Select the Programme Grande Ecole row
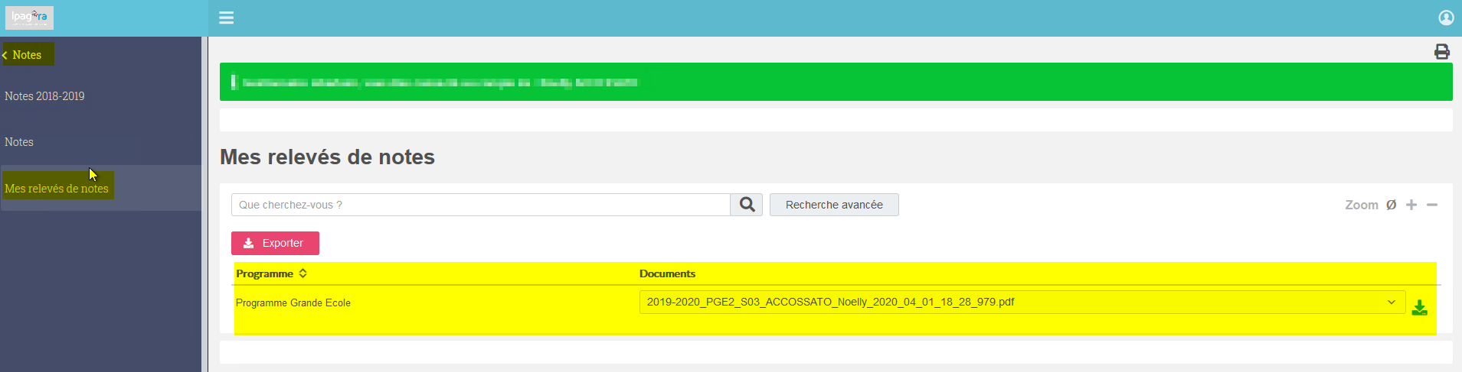Screen dimensions: 1462x372 point(835,303)
